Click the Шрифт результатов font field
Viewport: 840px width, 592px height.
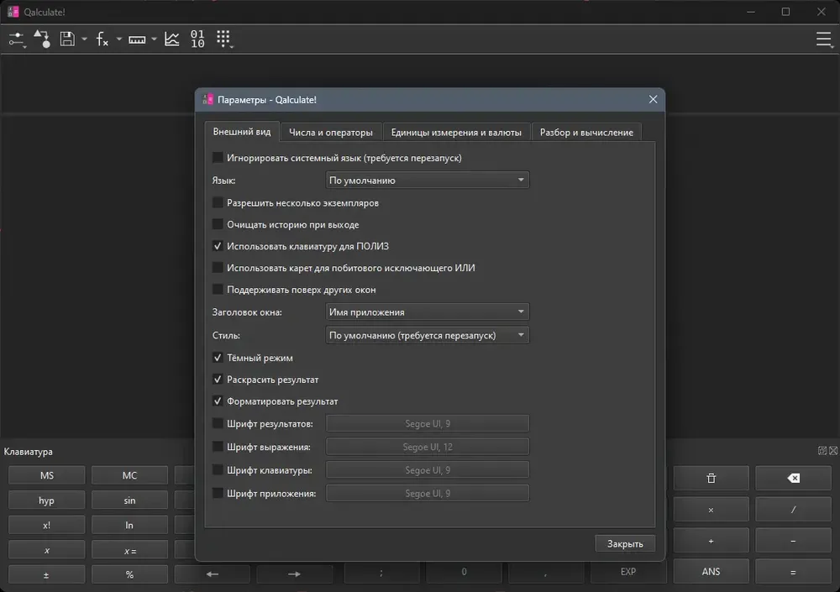427,423
